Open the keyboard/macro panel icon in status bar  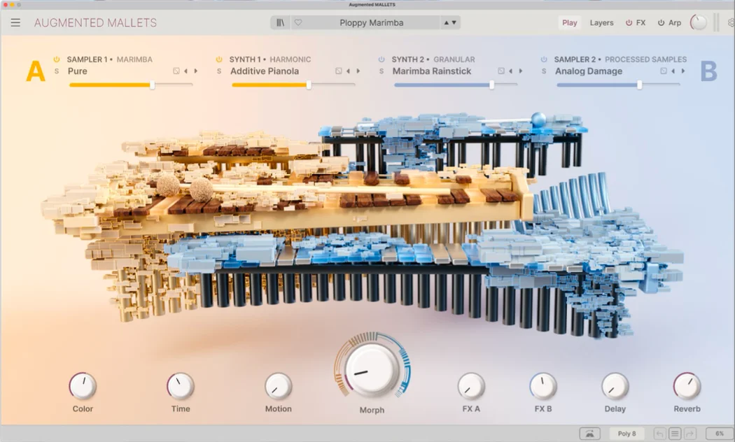pyautogui.click(x=589, y=434)
